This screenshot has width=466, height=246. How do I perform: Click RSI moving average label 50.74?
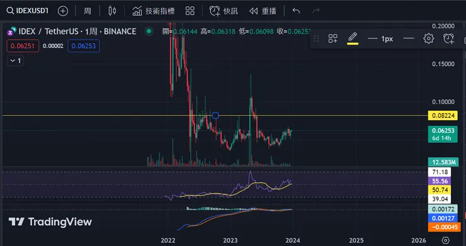pyautogui.click(x=440, y=190)
